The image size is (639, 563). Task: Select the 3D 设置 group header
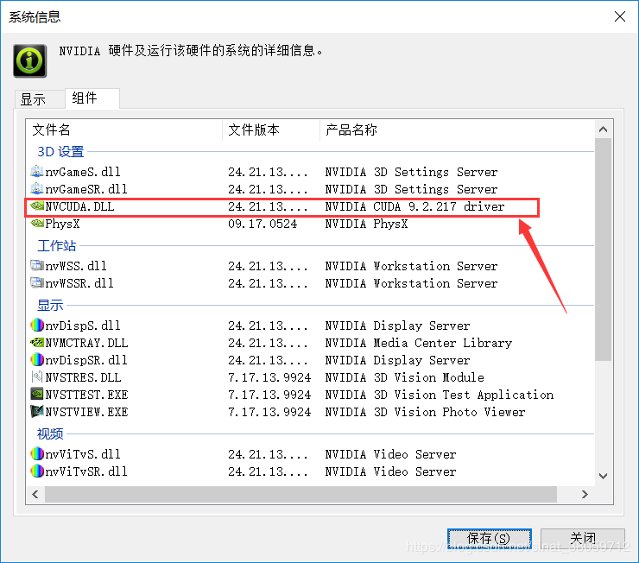click(x=60, y=152)
